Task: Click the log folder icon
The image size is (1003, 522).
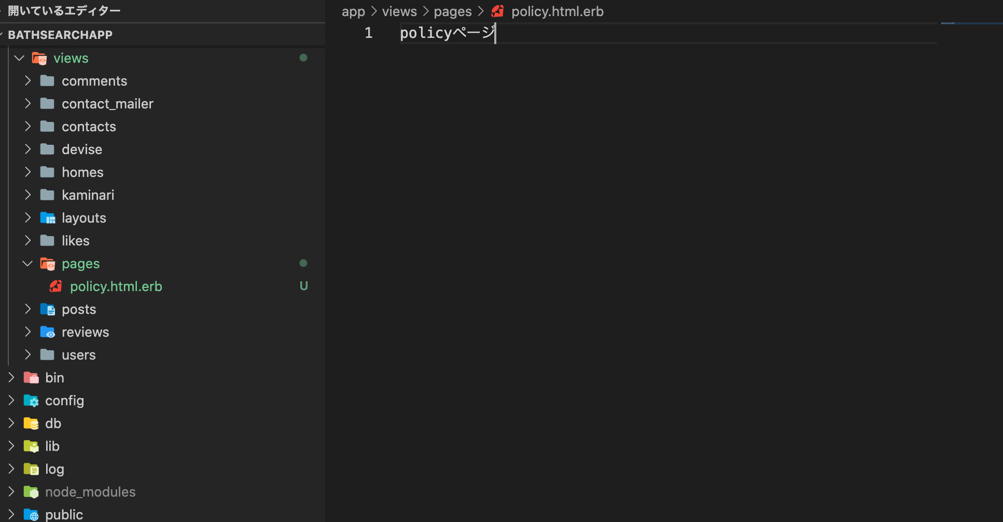Action: click(31, 469)
